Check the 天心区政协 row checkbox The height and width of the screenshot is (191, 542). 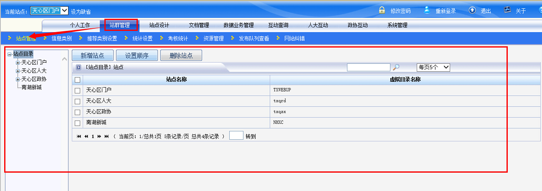[77, 112]
